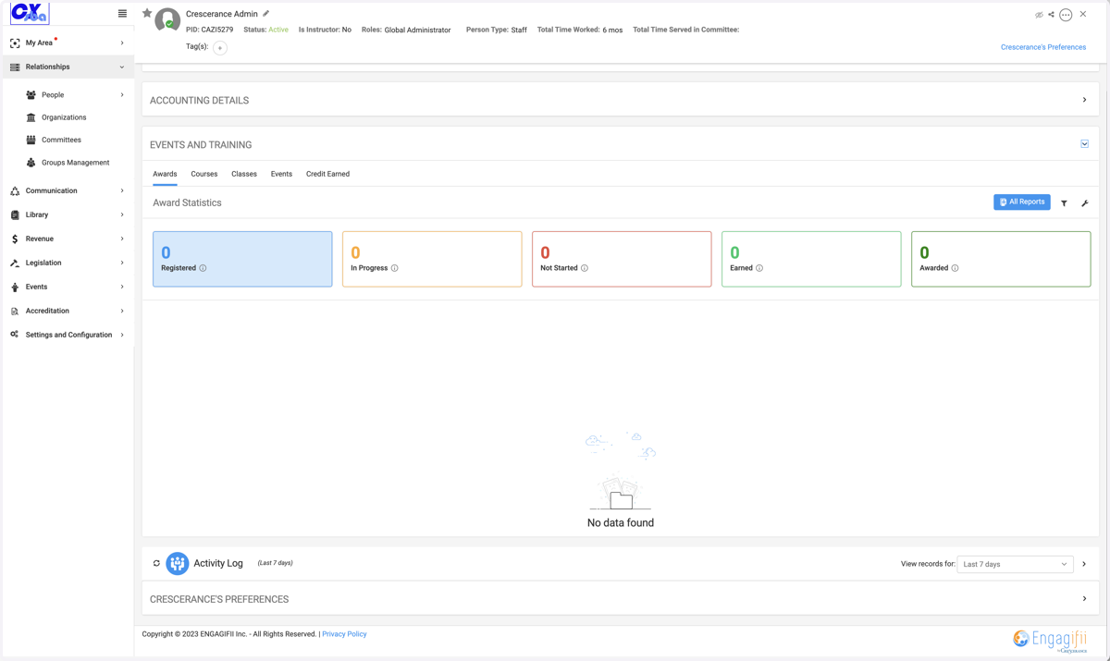
Task: Select the In Progress statistics card
Action: click(432, 259)
